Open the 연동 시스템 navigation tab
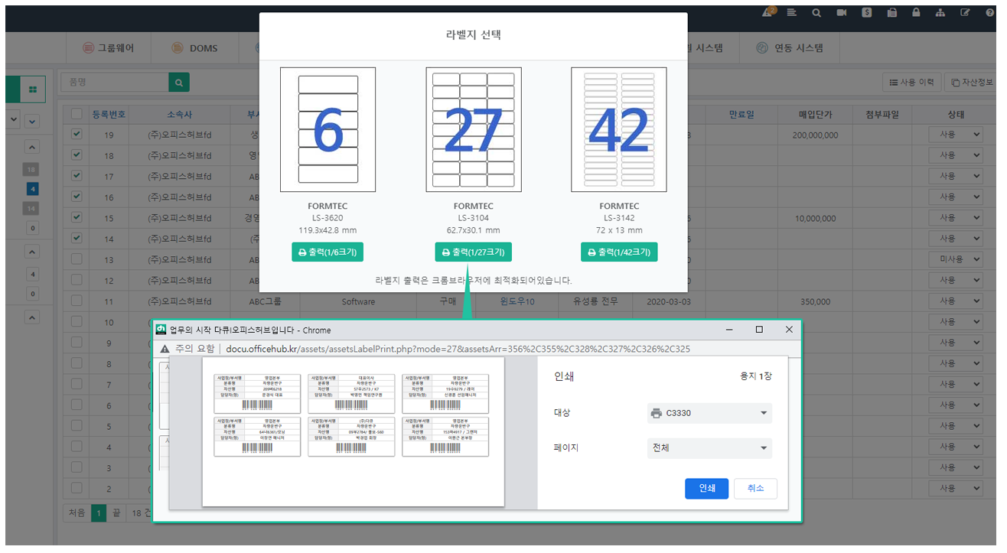This screenshot has height=553, width=1007. pyautogui.click(x=790, y=48)
